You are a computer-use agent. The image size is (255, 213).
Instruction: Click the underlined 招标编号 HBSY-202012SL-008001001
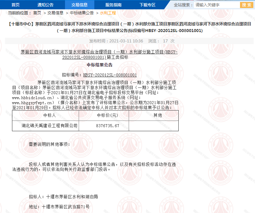[110, 75]
